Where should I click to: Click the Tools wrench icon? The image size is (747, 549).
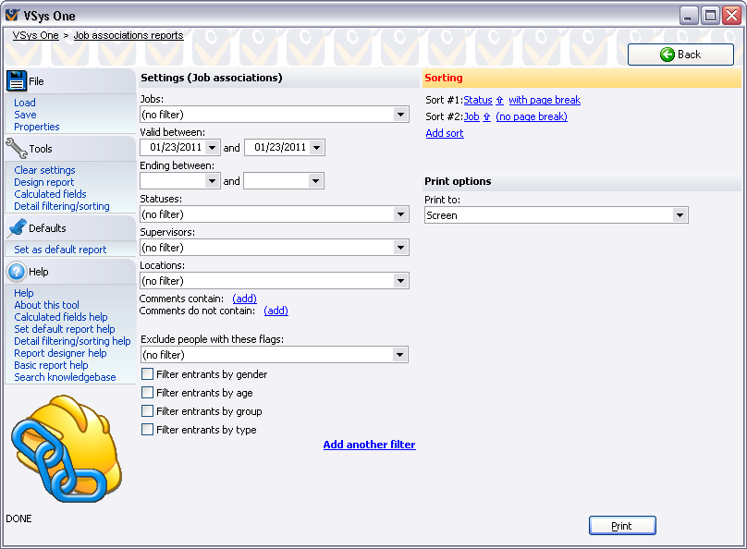point(17,149)
